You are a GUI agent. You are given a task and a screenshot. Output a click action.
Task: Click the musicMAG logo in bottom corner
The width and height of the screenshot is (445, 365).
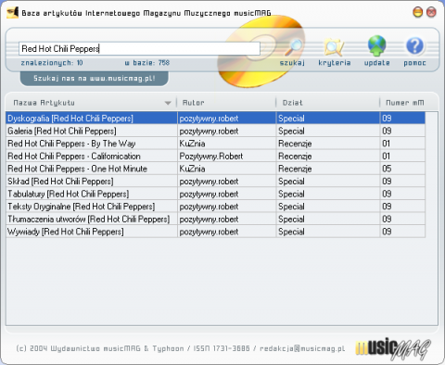tap(393, 348)
